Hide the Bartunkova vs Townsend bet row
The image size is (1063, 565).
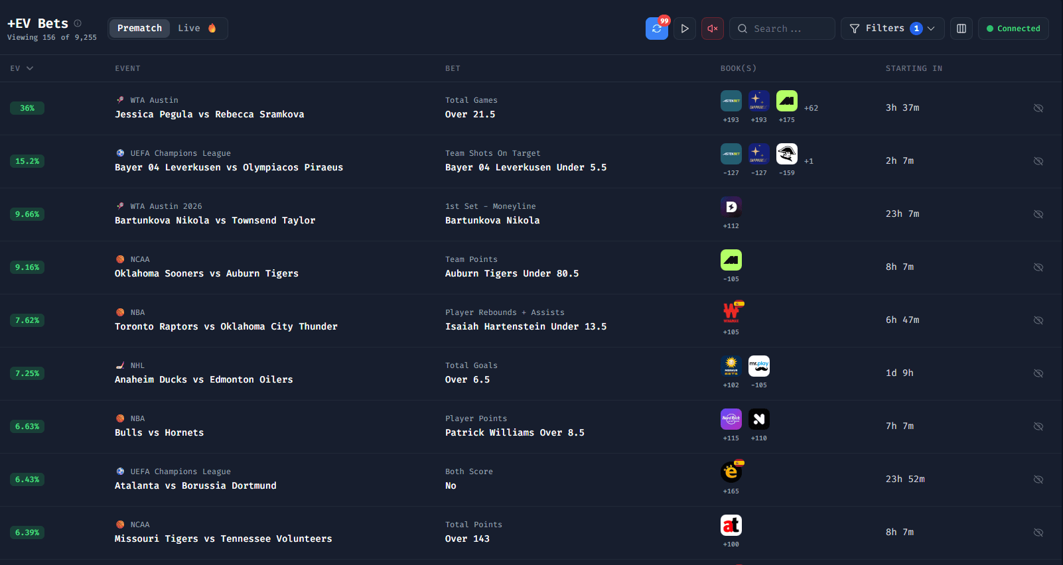(x=1038, y=214)
